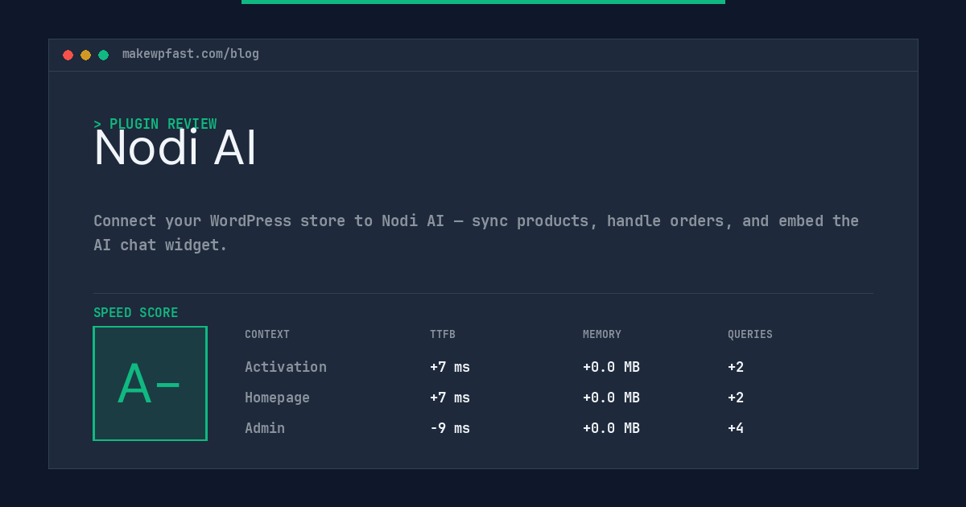Image resolution: width=966 pixels, height=507 pixels.
Task: Click the Admin memory value '+0.0 MB'
Action: click(611, 428)
